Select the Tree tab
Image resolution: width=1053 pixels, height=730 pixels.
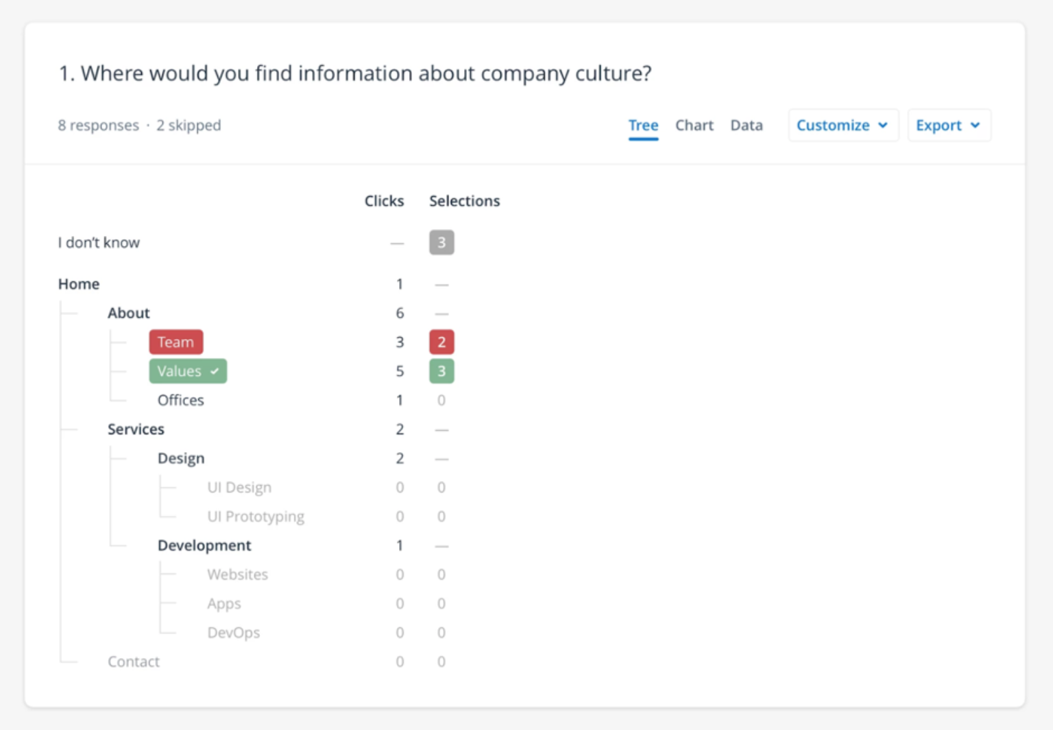[643, 125]
